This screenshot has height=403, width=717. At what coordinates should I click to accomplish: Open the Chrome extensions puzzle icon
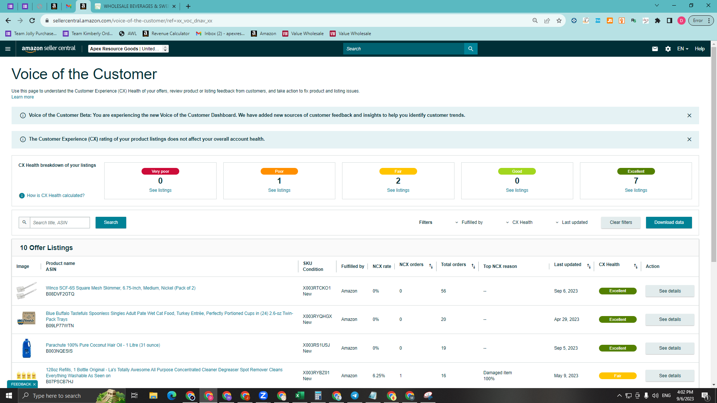tap(658, 21)
